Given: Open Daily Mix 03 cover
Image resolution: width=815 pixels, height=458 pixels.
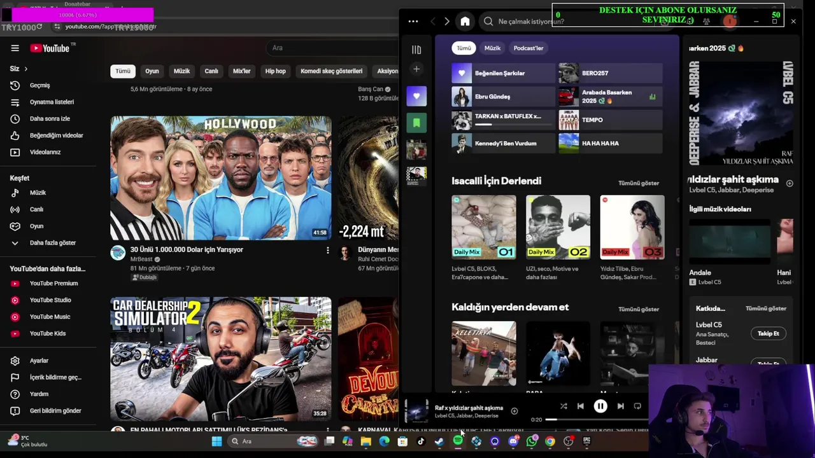Looking at the screenshot, I should click(x=632, y=227).
